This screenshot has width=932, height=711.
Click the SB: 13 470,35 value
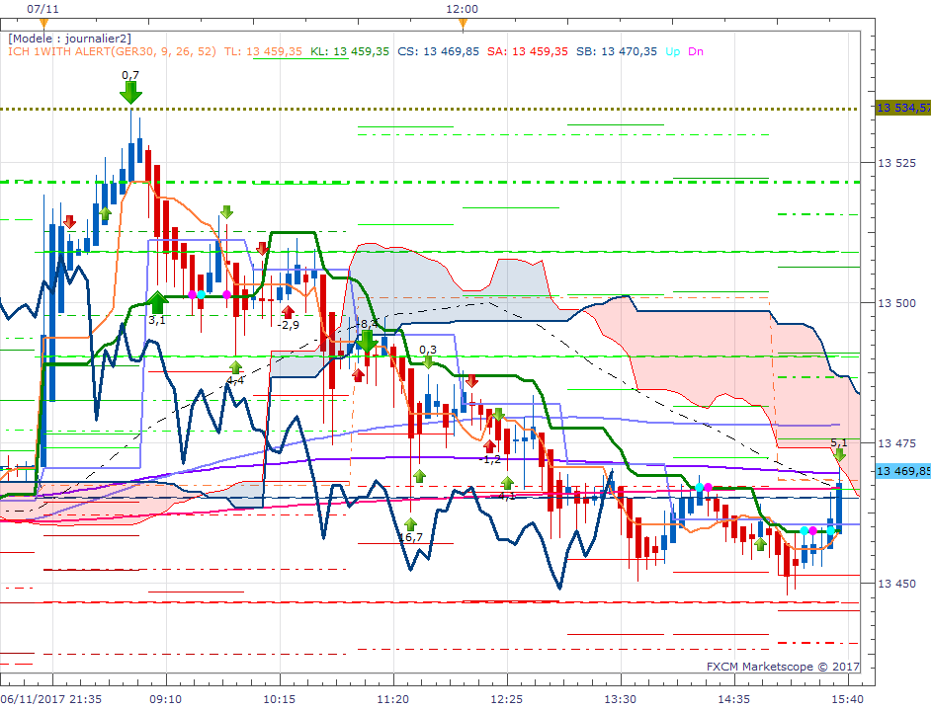[x=617, y=51]
